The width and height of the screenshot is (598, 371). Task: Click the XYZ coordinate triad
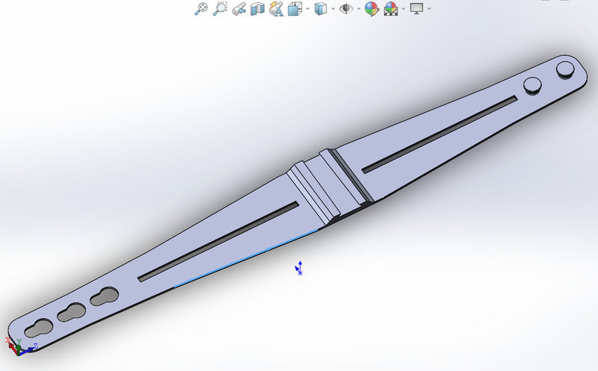point(20,346)
